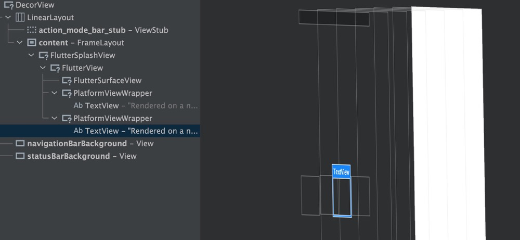The width and height of the screenshot is (520, 240).
Task: Click the LinearLayout layout icon
Action: point(20,18)
